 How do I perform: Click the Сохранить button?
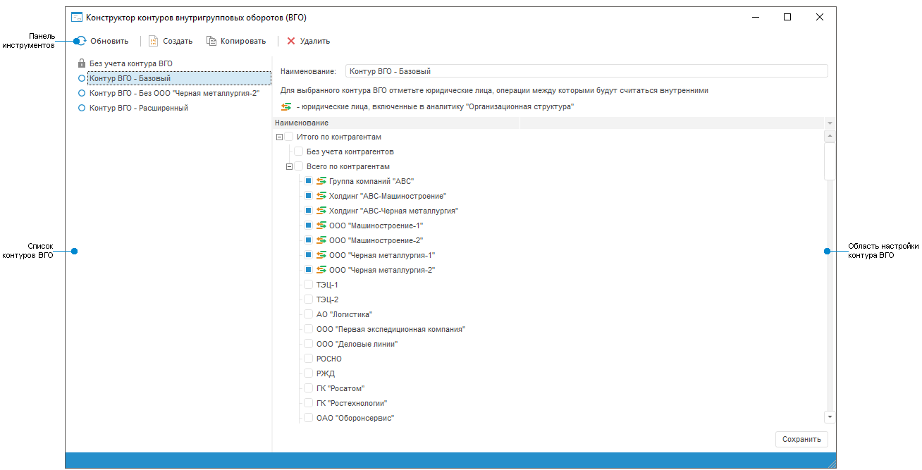pyautogui.click(x=801, y=439)
